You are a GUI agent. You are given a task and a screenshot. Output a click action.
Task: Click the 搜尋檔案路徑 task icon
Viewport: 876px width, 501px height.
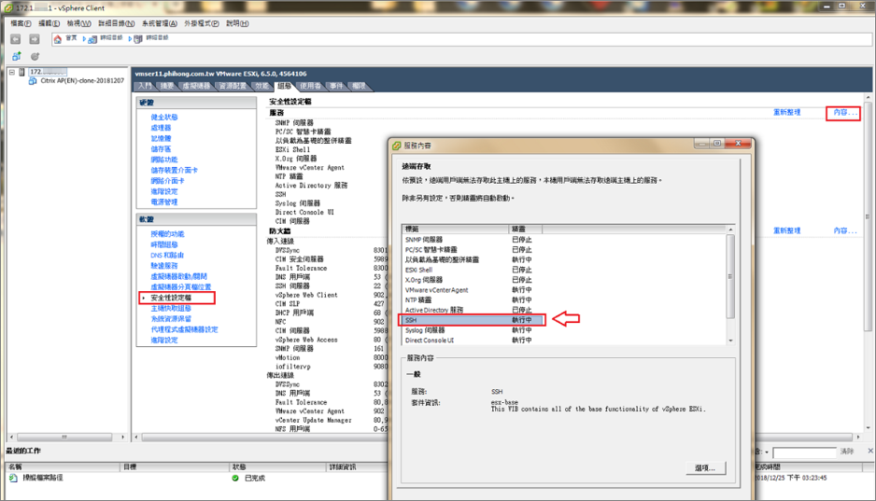coord(13,478)
